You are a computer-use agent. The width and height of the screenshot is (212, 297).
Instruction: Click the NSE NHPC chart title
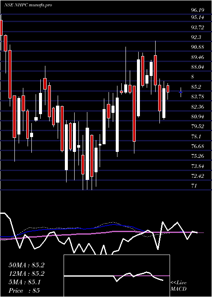tap(28, 5)
